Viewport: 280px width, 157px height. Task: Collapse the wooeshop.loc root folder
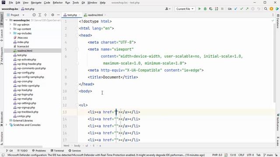tap(7, 20)
